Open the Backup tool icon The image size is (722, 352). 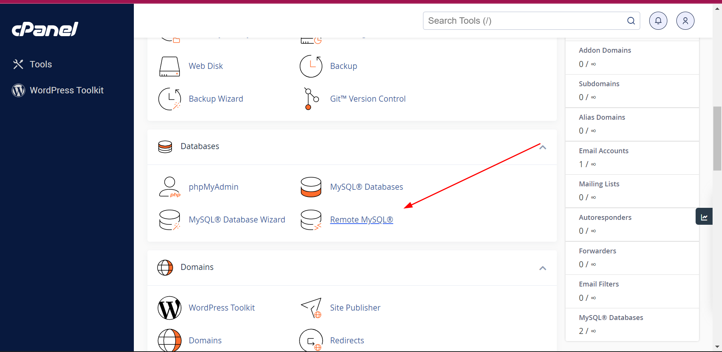click(x=311, y=66)
